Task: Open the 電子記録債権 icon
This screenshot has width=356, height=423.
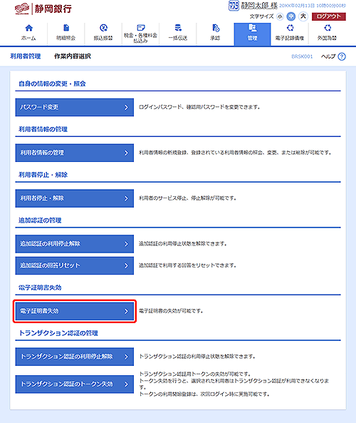Action: click(x=290, y=28)
